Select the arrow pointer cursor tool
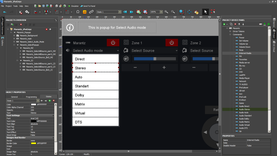This screenshot has height=156, width=277. coord(206,12)
